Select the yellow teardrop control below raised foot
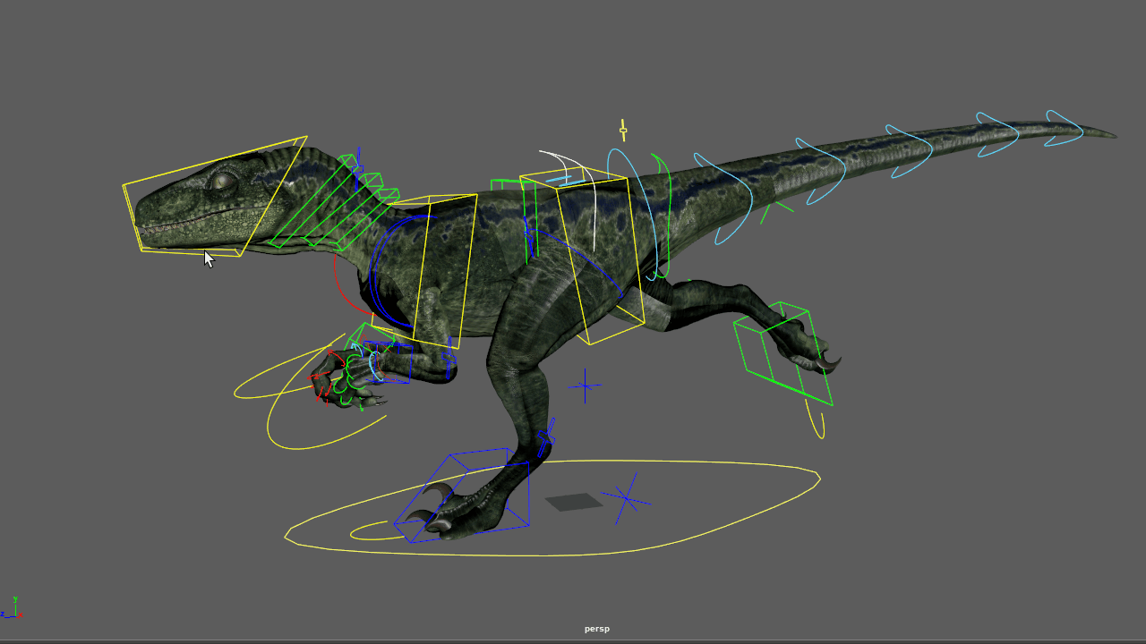 [814, 420]
